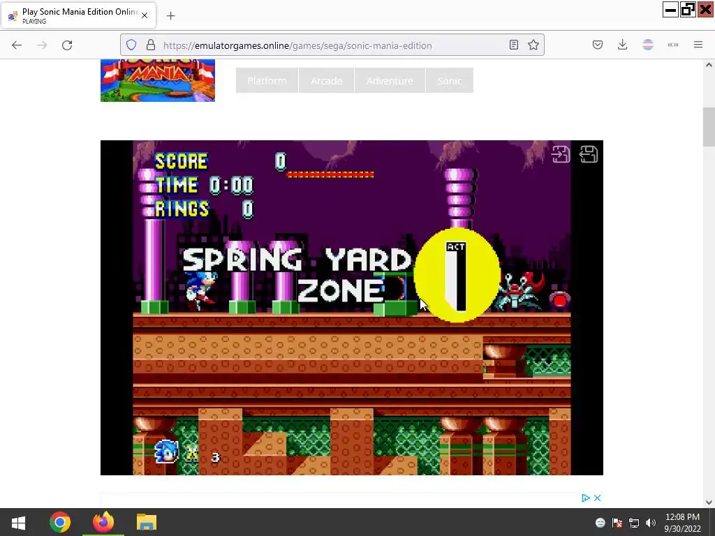Open the Firefox downloads panel

click(622, 45)
